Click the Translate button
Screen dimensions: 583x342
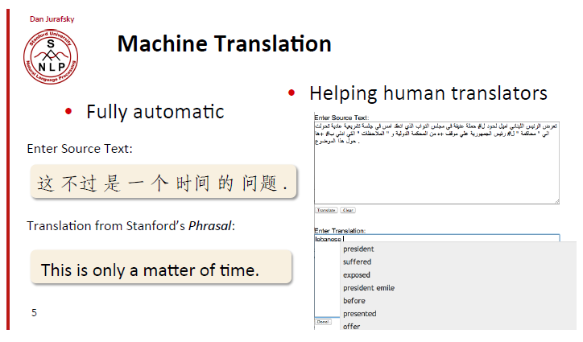point(325,210)
